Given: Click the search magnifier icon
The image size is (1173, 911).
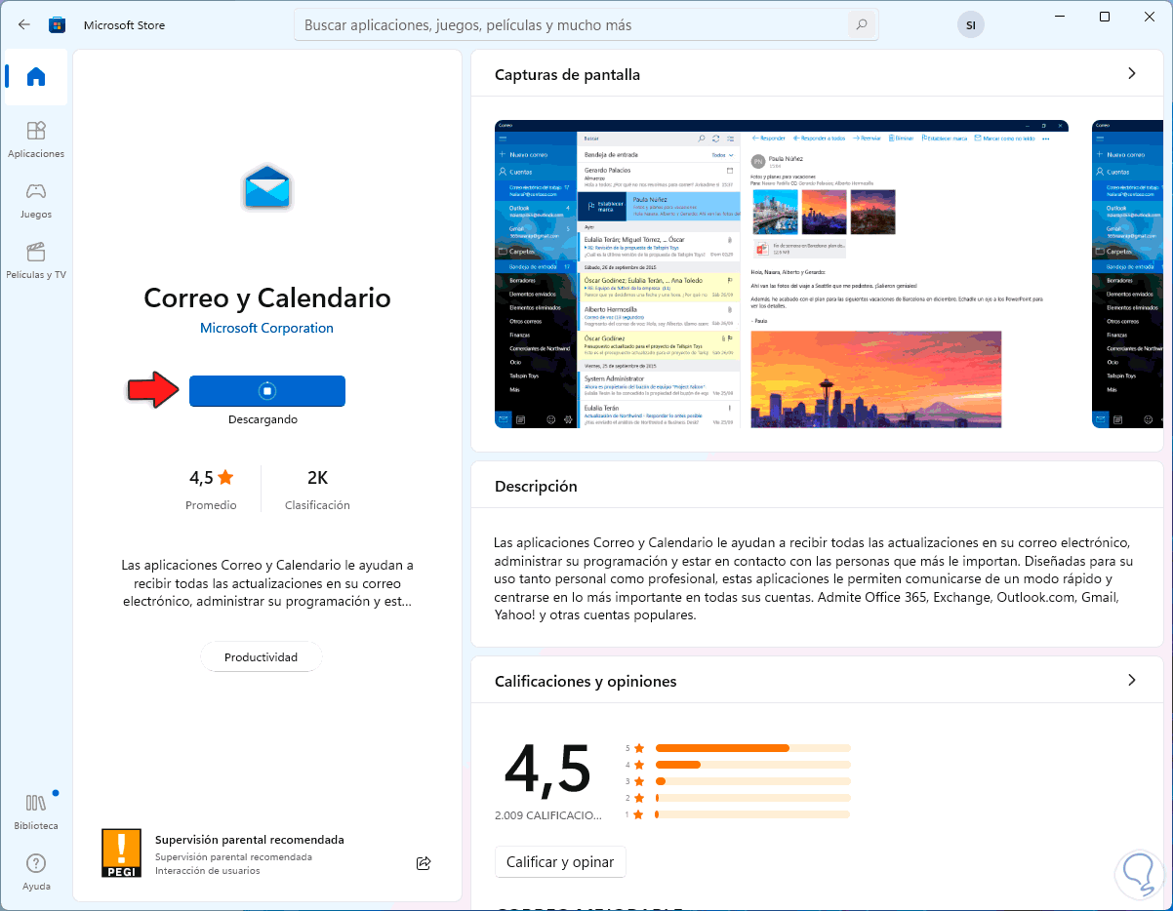Looking at the screenshot, I should click(x=861, y=24).
